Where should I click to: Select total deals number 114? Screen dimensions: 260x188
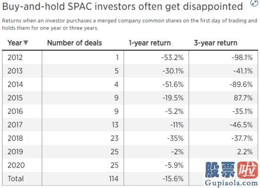click(114, 179)
